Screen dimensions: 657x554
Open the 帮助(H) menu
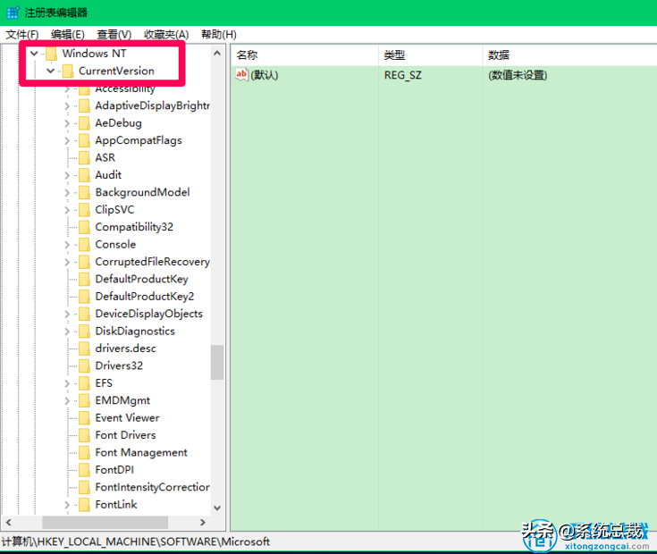point(219,34)
